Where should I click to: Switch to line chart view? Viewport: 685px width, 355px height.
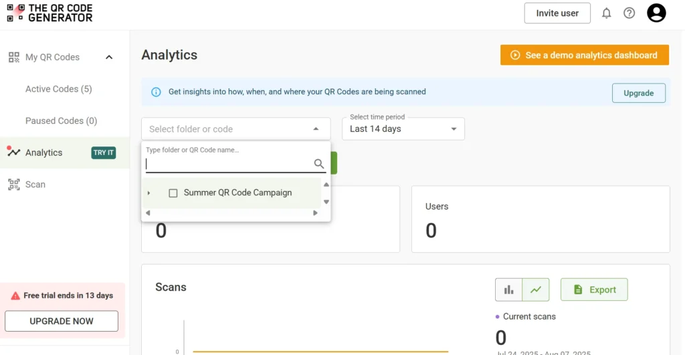pos(535,289)
